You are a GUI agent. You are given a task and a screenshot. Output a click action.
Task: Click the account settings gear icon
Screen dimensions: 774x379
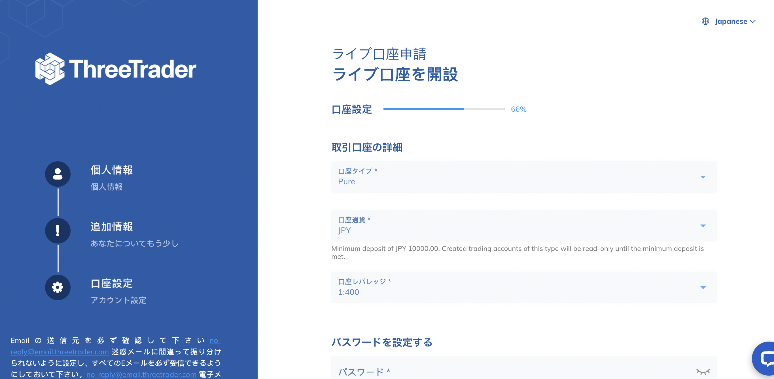58,287
